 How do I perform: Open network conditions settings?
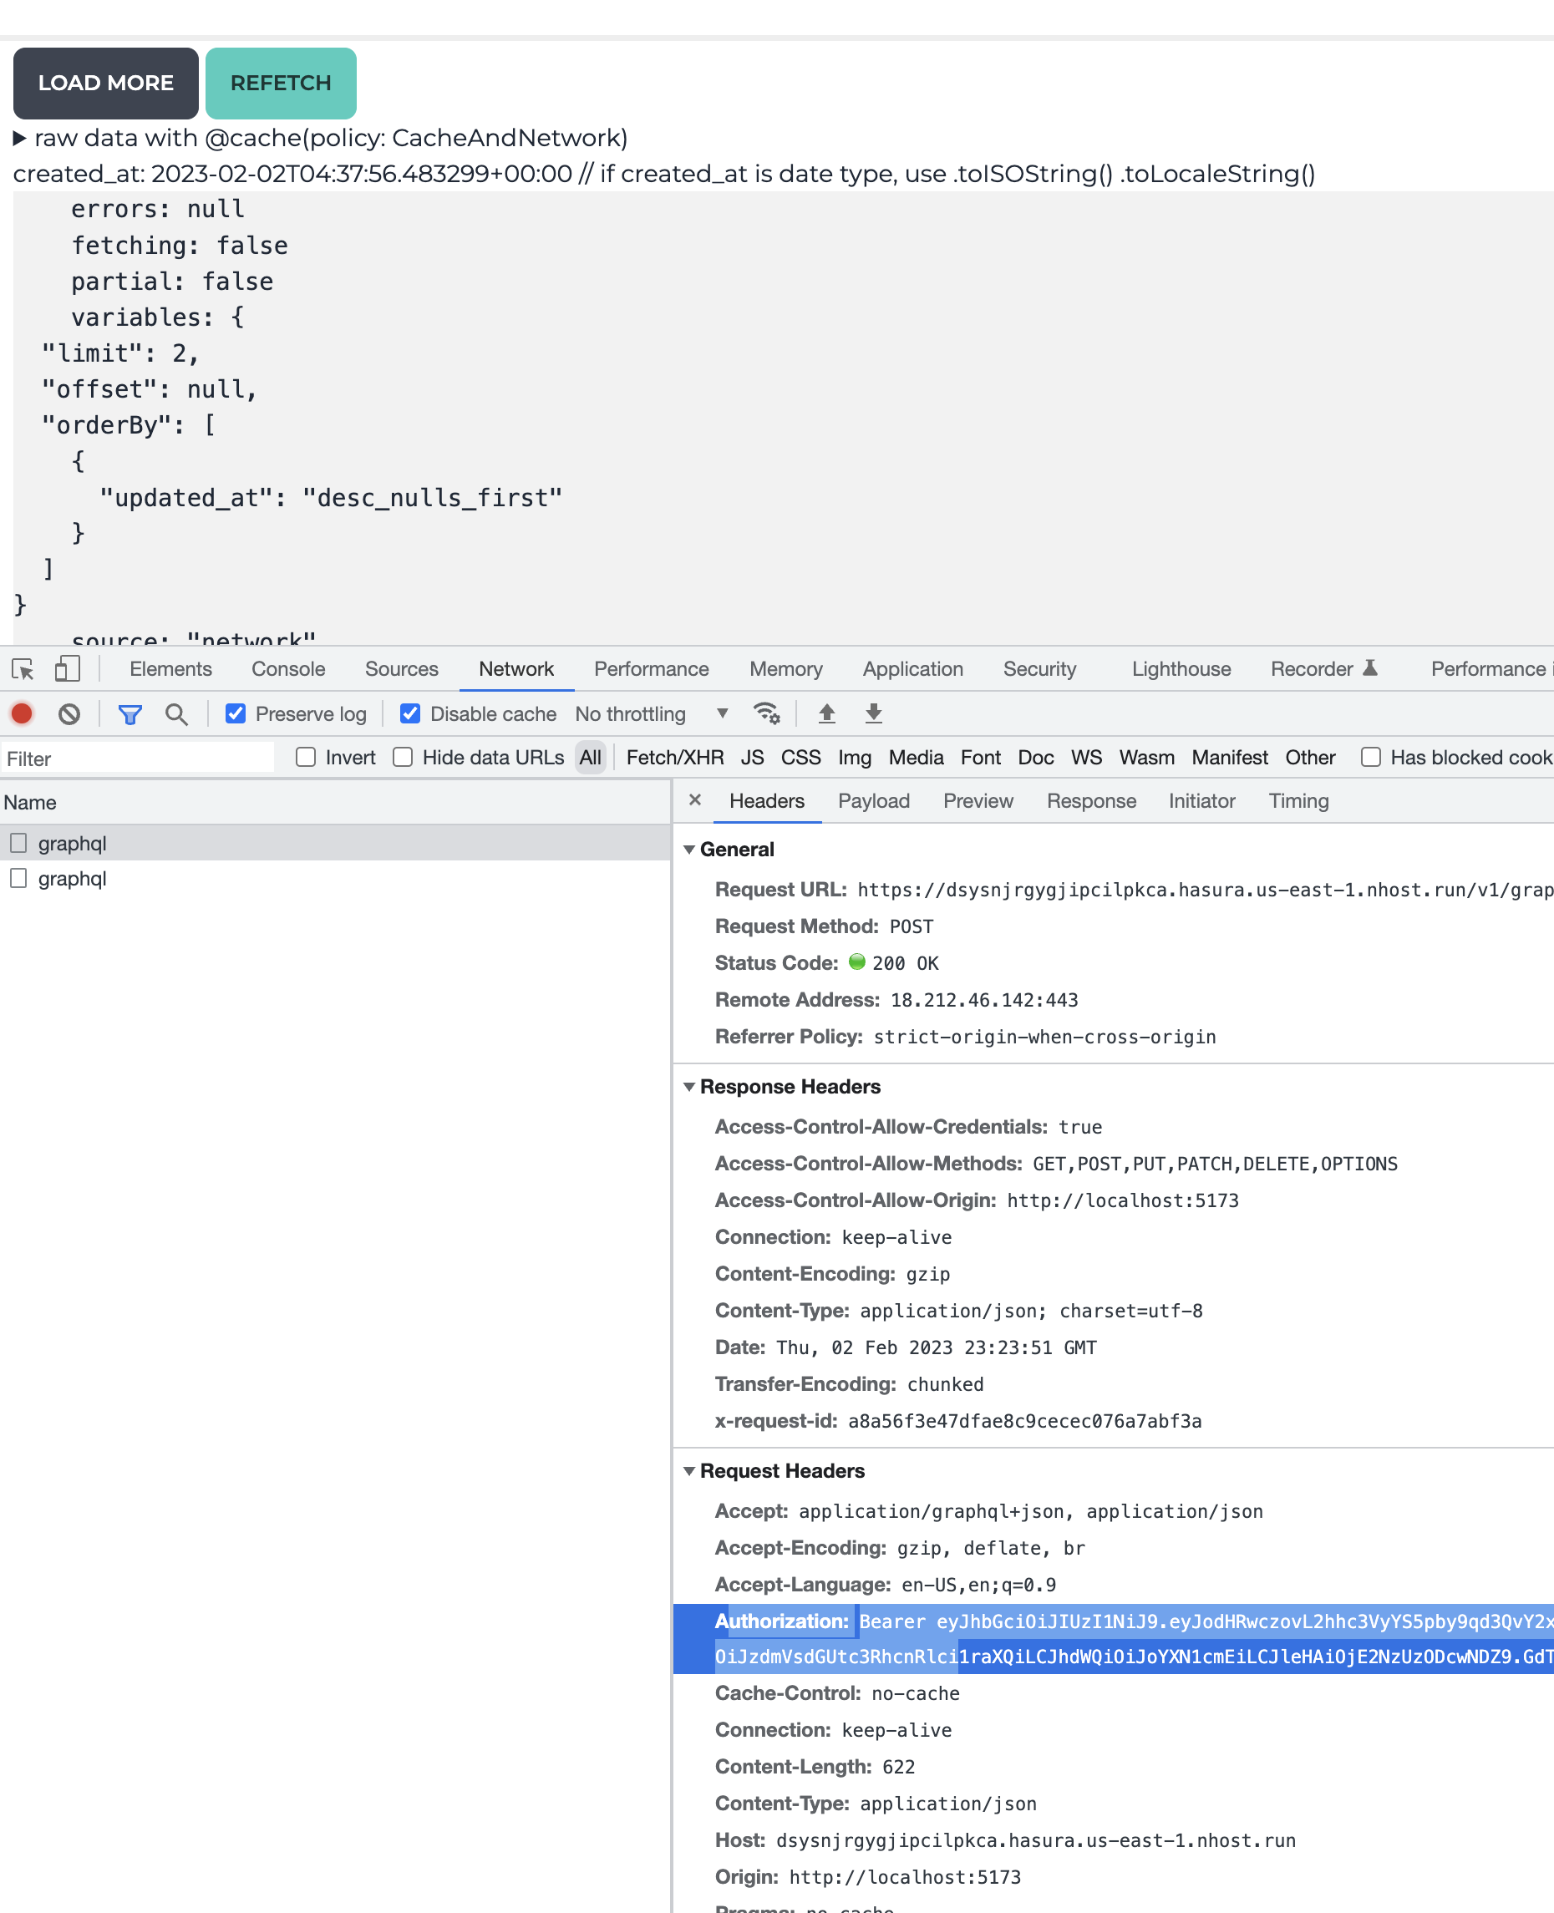pyautogui.click(x=766, y=713)
